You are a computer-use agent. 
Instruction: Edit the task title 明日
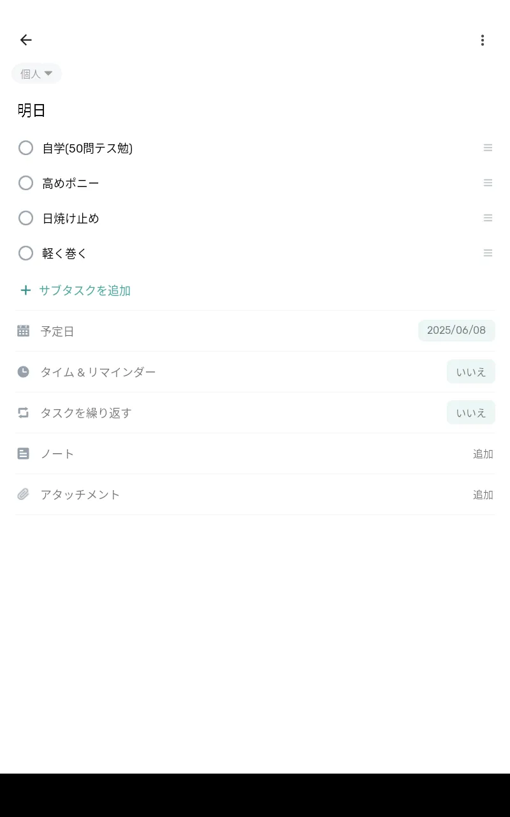(x=32, y=110)
